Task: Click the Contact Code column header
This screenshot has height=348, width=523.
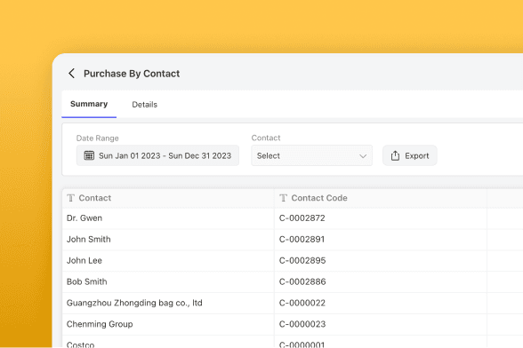Action: coord(381,198)
